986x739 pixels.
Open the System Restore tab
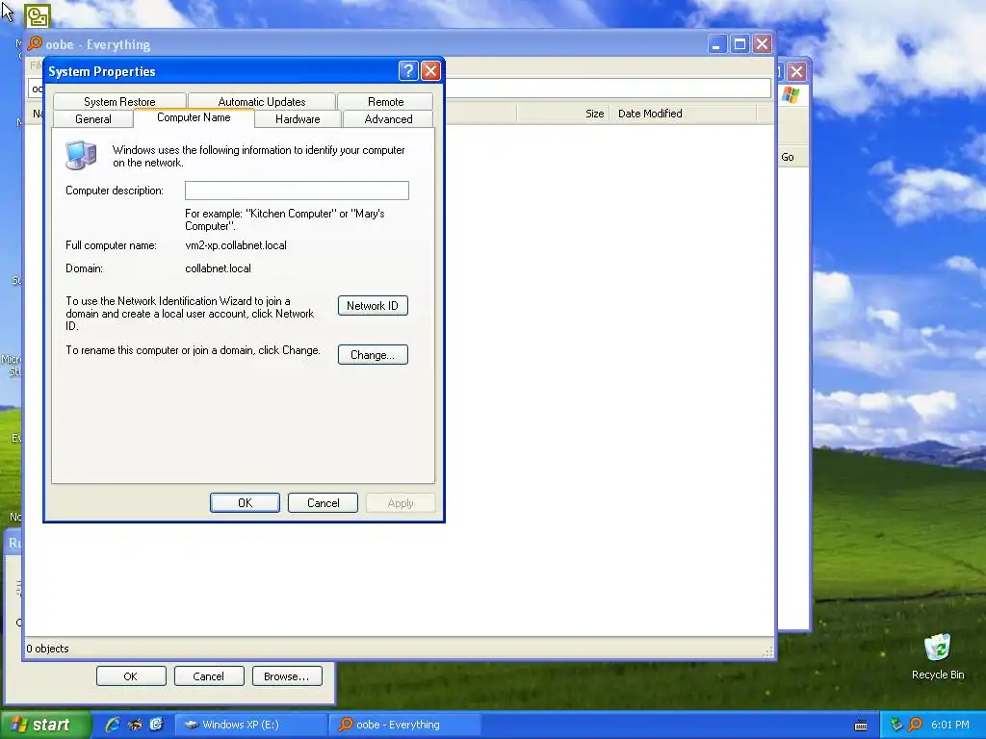coord(119,101)
